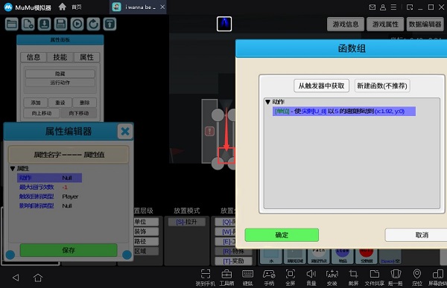Click the circular refresh arrow icon
The image size is (447, 288).
[93, 24]
